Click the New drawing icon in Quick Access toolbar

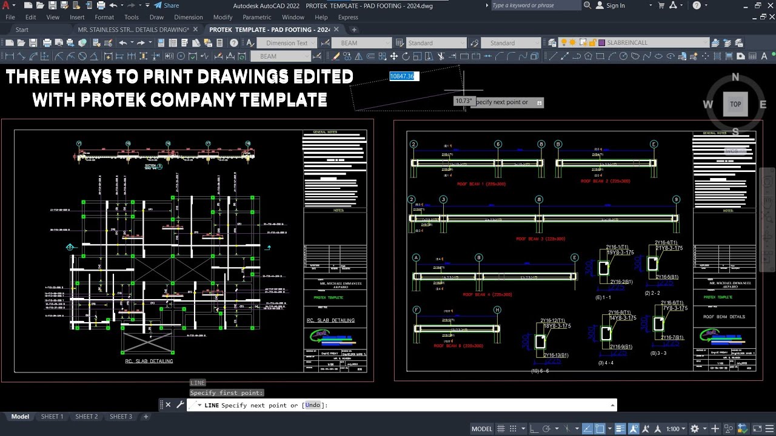click(x=28, y=5)
